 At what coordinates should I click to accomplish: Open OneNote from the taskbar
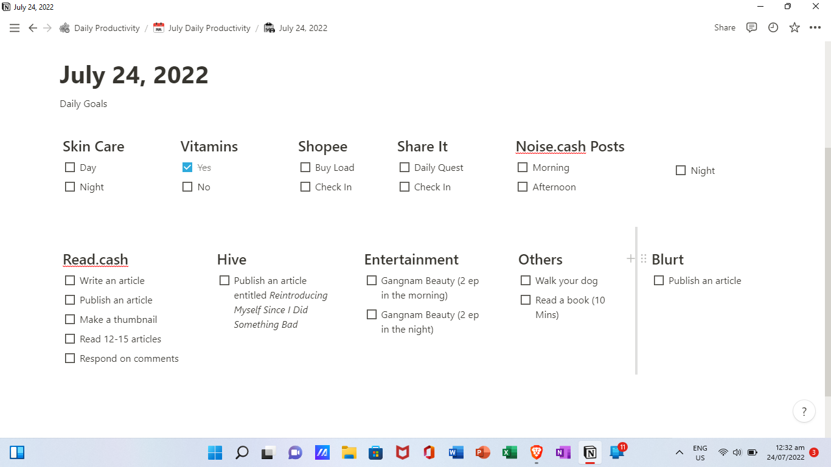click(563, 452)
